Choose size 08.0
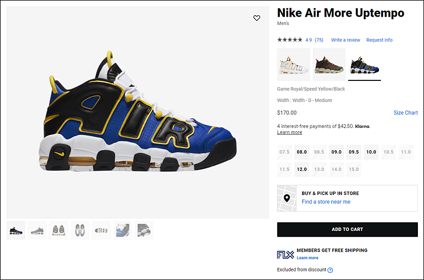Image resolution: width=424 pixels, height=280 pixels. coord(302,152)
